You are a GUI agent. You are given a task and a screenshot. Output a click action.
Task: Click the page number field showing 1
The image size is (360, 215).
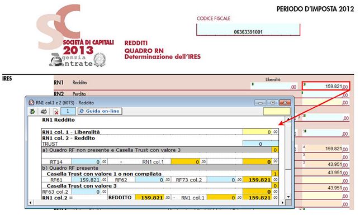click(x=68, y=111)
